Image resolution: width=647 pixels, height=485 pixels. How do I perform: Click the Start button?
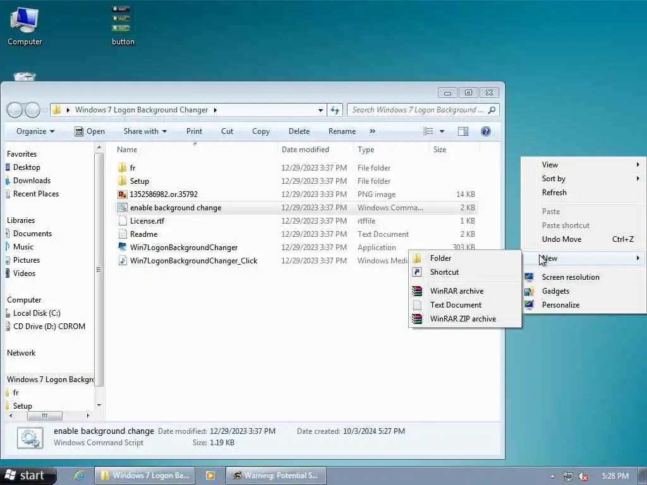click(27, 476)
